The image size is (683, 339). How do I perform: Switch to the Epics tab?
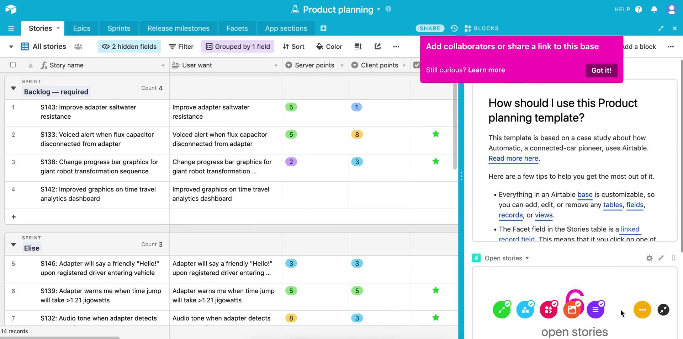pyautogui.click(x=82, y=28)
